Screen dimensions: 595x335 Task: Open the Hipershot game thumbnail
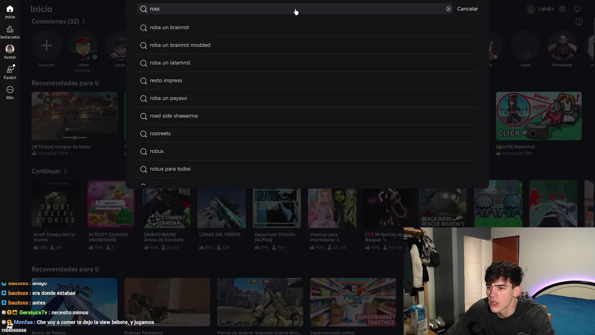(539, 116)
